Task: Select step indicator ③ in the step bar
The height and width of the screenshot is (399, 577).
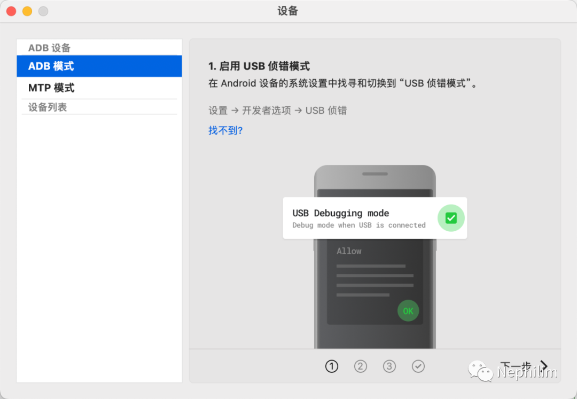Action: pos(389,366)
